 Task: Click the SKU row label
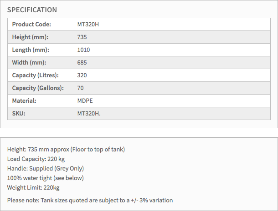pyautogui.click(x=19, y=113)
